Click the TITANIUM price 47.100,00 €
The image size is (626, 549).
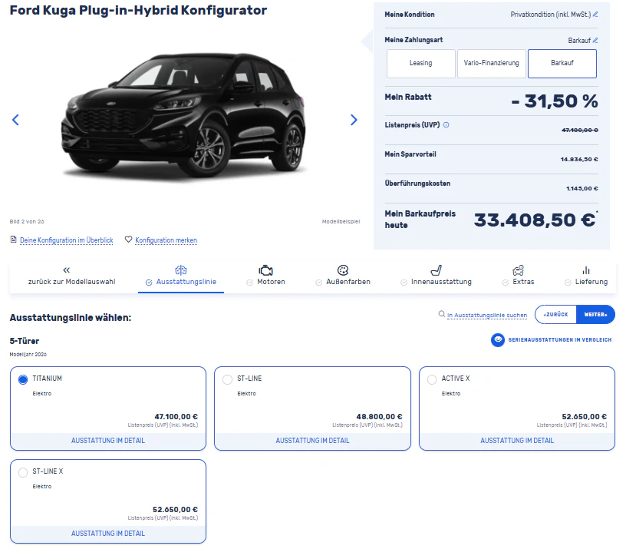[x=176, y=417]
